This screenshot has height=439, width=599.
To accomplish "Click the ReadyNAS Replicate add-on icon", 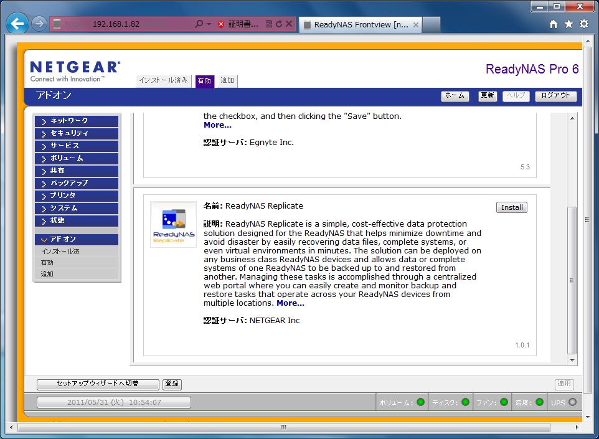I will click(x=173, y=224).
